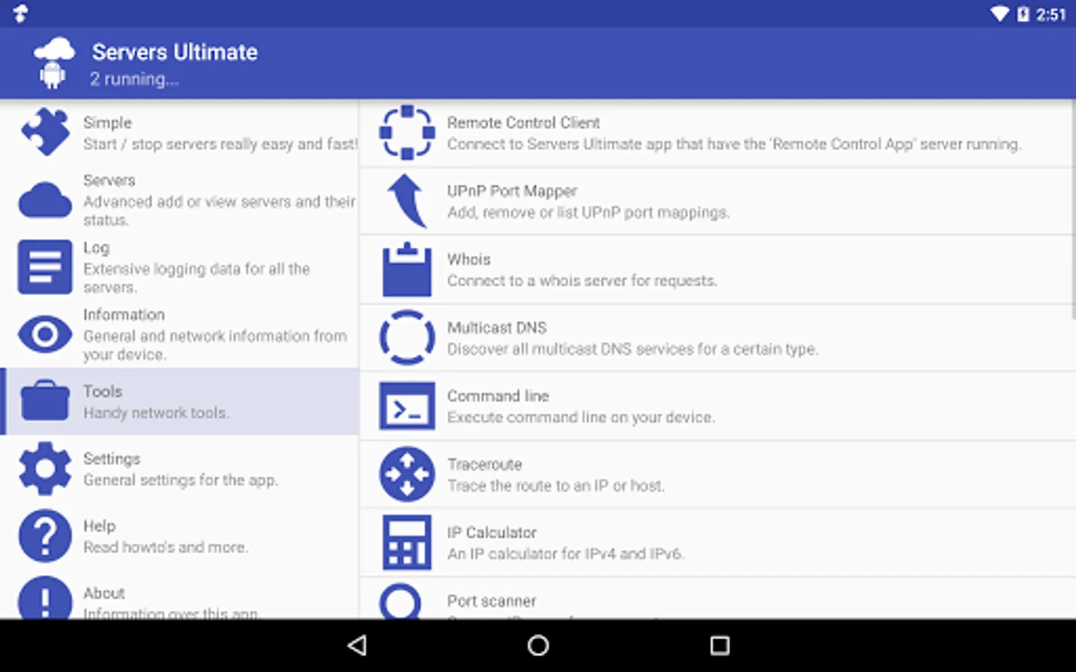Tap 'Trace the route to an IP or host.'

(556, 486)
